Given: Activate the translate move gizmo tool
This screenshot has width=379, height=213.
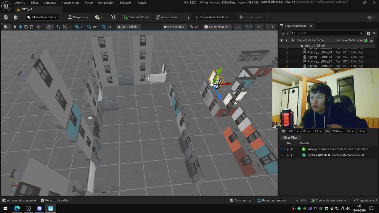Looking at the screenshot, I should 20,27.
